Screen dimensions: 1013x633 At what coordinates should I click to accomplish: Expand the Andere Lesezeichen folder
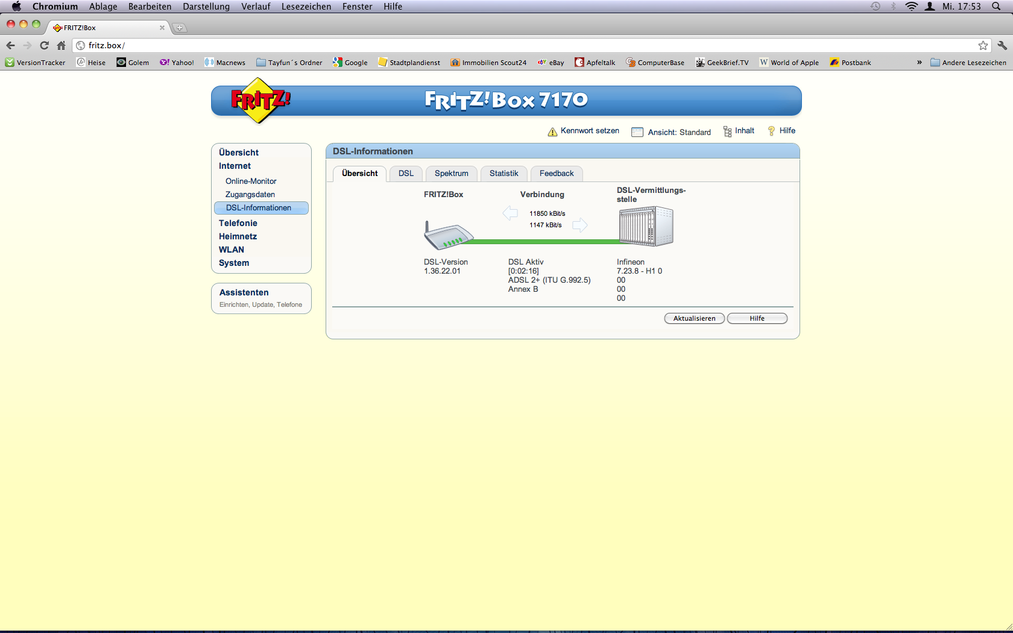pyautogui.click(x=968, y=63)
